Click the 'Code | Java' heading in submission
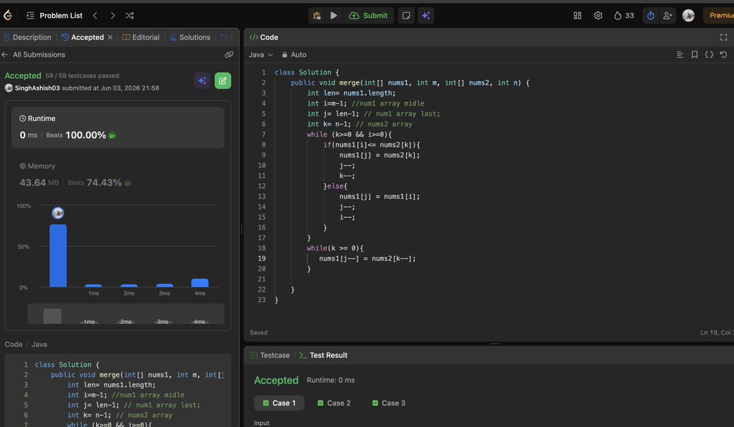This screenshot has height=427, width=734. click(x=26, y=345)
